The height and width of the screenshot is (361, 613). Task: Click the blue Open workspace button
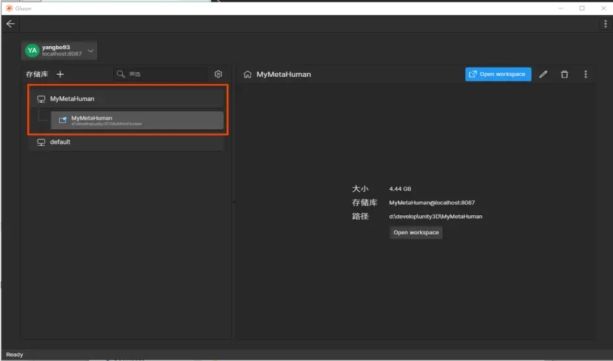(x=498, y=74)
